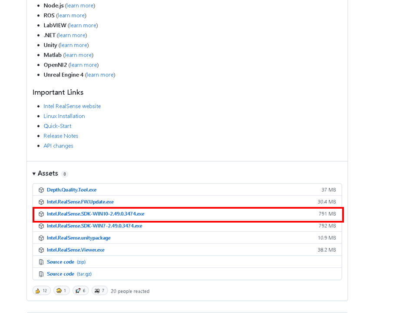This screenshot has width=403, height=313.
Task: Click package icon beside Depth.Quality.Tool.exe
Action: pos(41,190)
